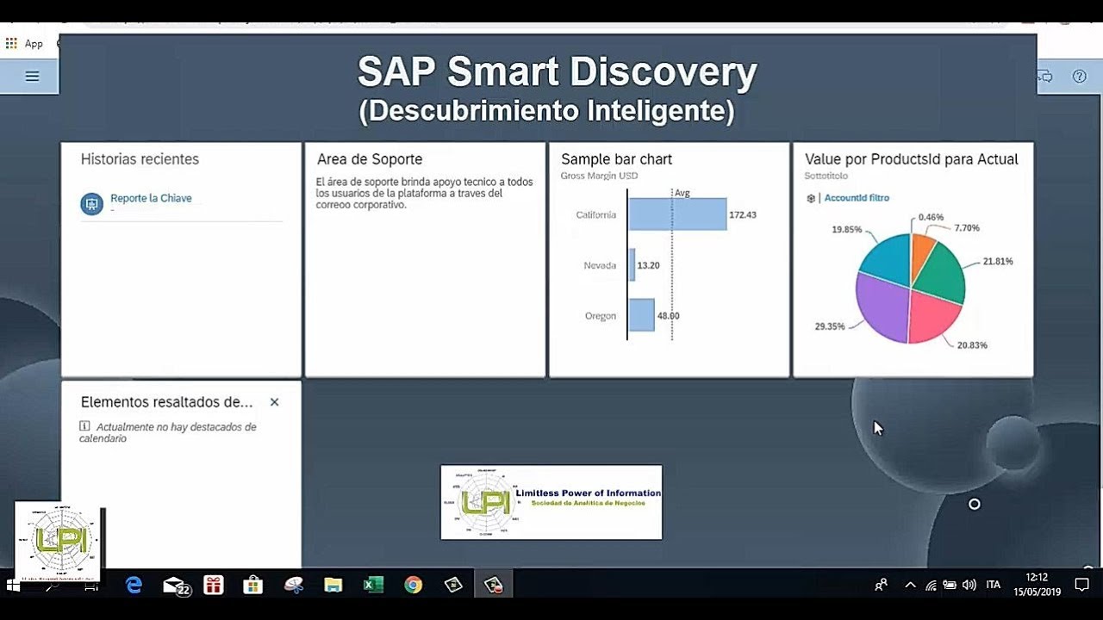
Task: Click the AccountId filtro link
Action: click(x=857, y=198)
